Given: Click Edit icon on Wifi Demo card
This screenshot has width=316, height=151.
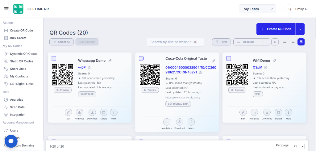Looking at the screenshot, I should (243, 112).
